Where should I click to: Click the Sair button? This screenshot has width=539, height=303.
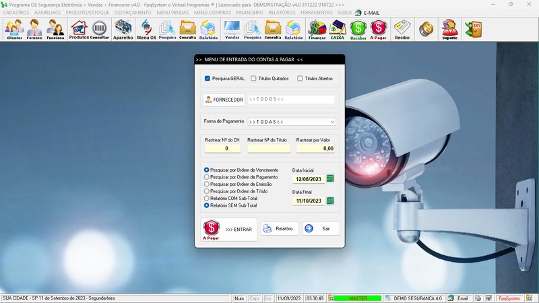pyautogui.click(x=321, y=228)
